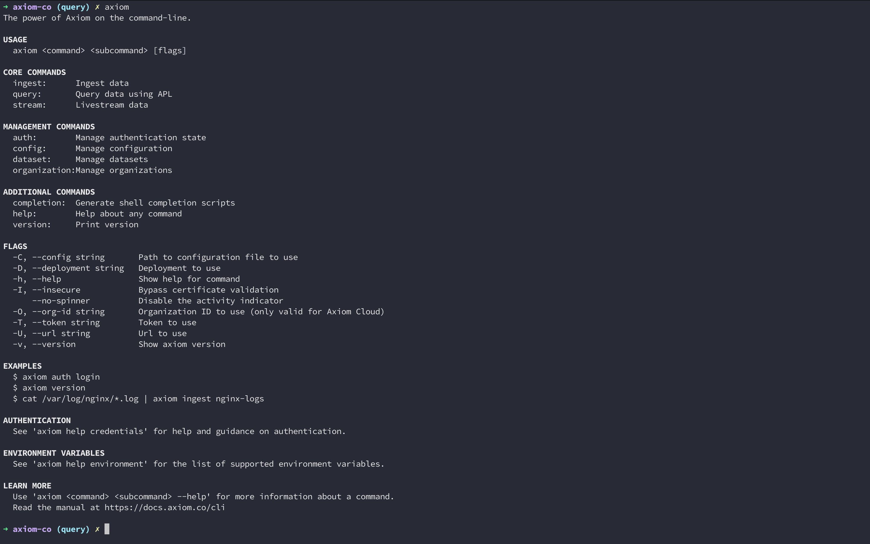Select the 'ingest:' core command entry

(x=30, y=83)
